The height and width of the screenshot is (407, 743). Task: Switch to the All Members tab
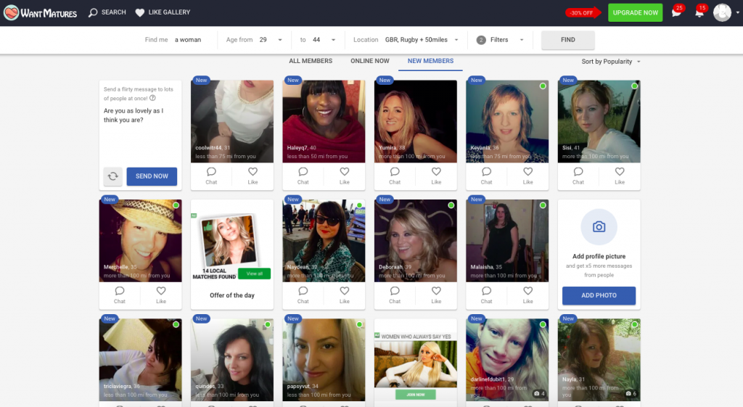point(311,61)
